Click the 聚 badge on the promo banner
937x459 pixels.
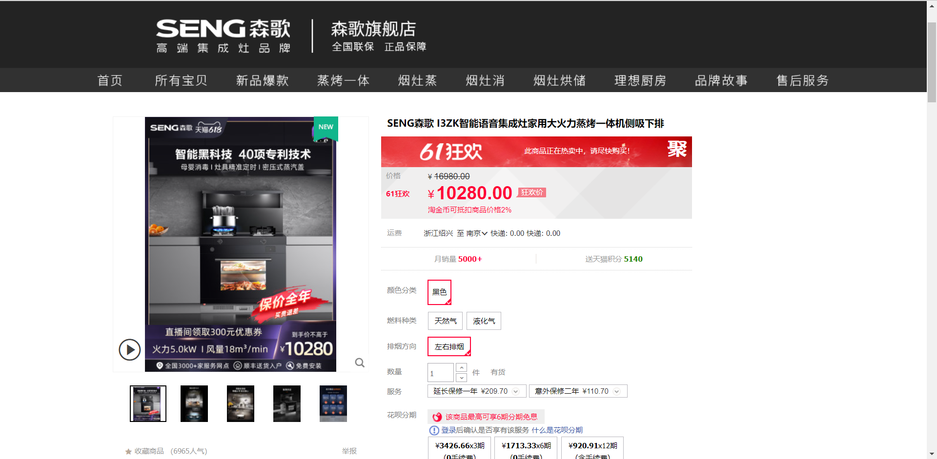point(677,149)
